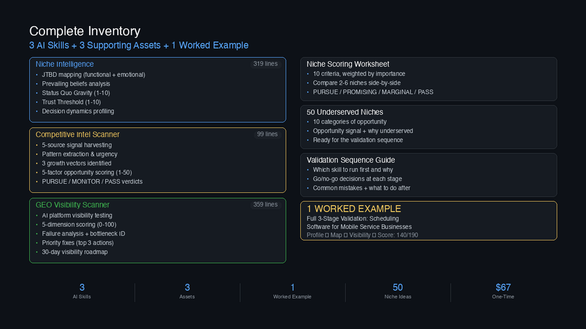Select the Niche Intelligence card title
Viewport: 586px width, 329px height.
coord(65,64)
